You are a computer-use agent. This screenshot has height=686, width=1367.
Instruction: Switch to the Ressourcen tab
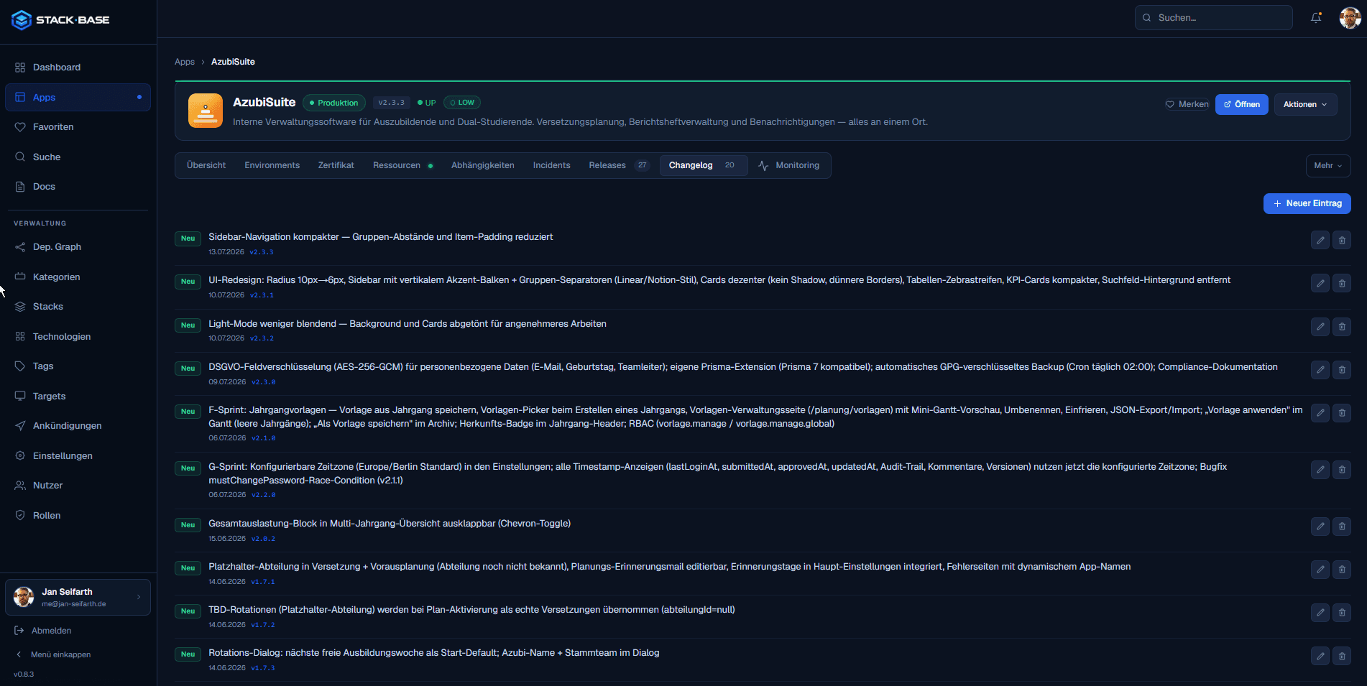click(x=402, y=165)
